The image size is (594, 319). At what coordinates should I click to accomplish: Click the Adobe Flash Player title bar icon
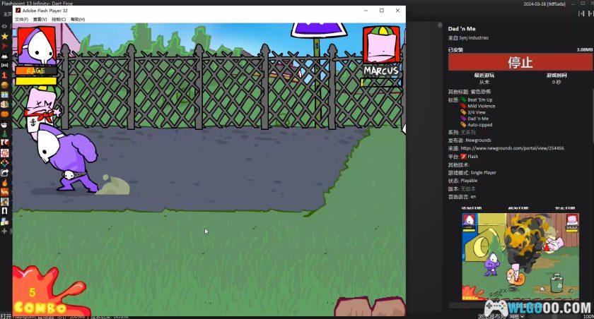click(x=18, y=11)
